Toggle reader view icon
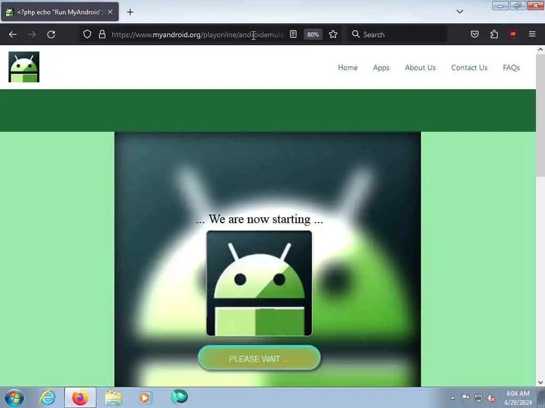Viewport: 545px width, 408px height. 293,34
